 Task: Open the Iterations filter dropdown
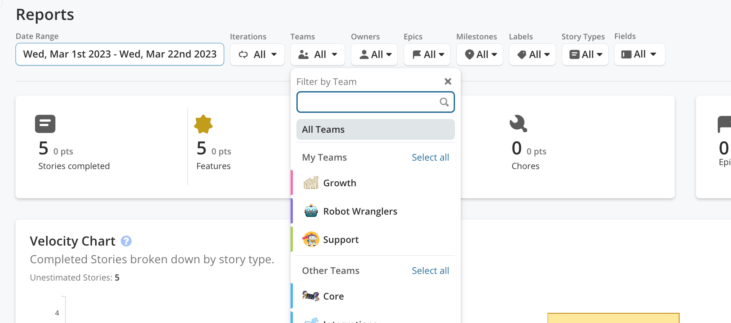[x=257, y=54]
